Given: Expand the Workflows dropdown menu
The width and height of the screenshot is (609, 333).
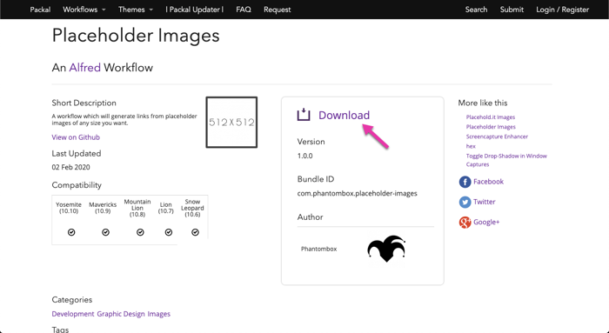Looking at the screenshot, I should pos(84,10).
